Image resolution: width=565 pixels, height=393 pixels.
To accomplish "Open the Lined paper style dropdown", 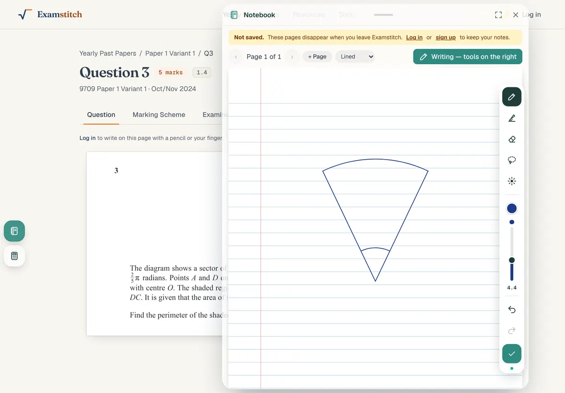I will tap(355, 57).
